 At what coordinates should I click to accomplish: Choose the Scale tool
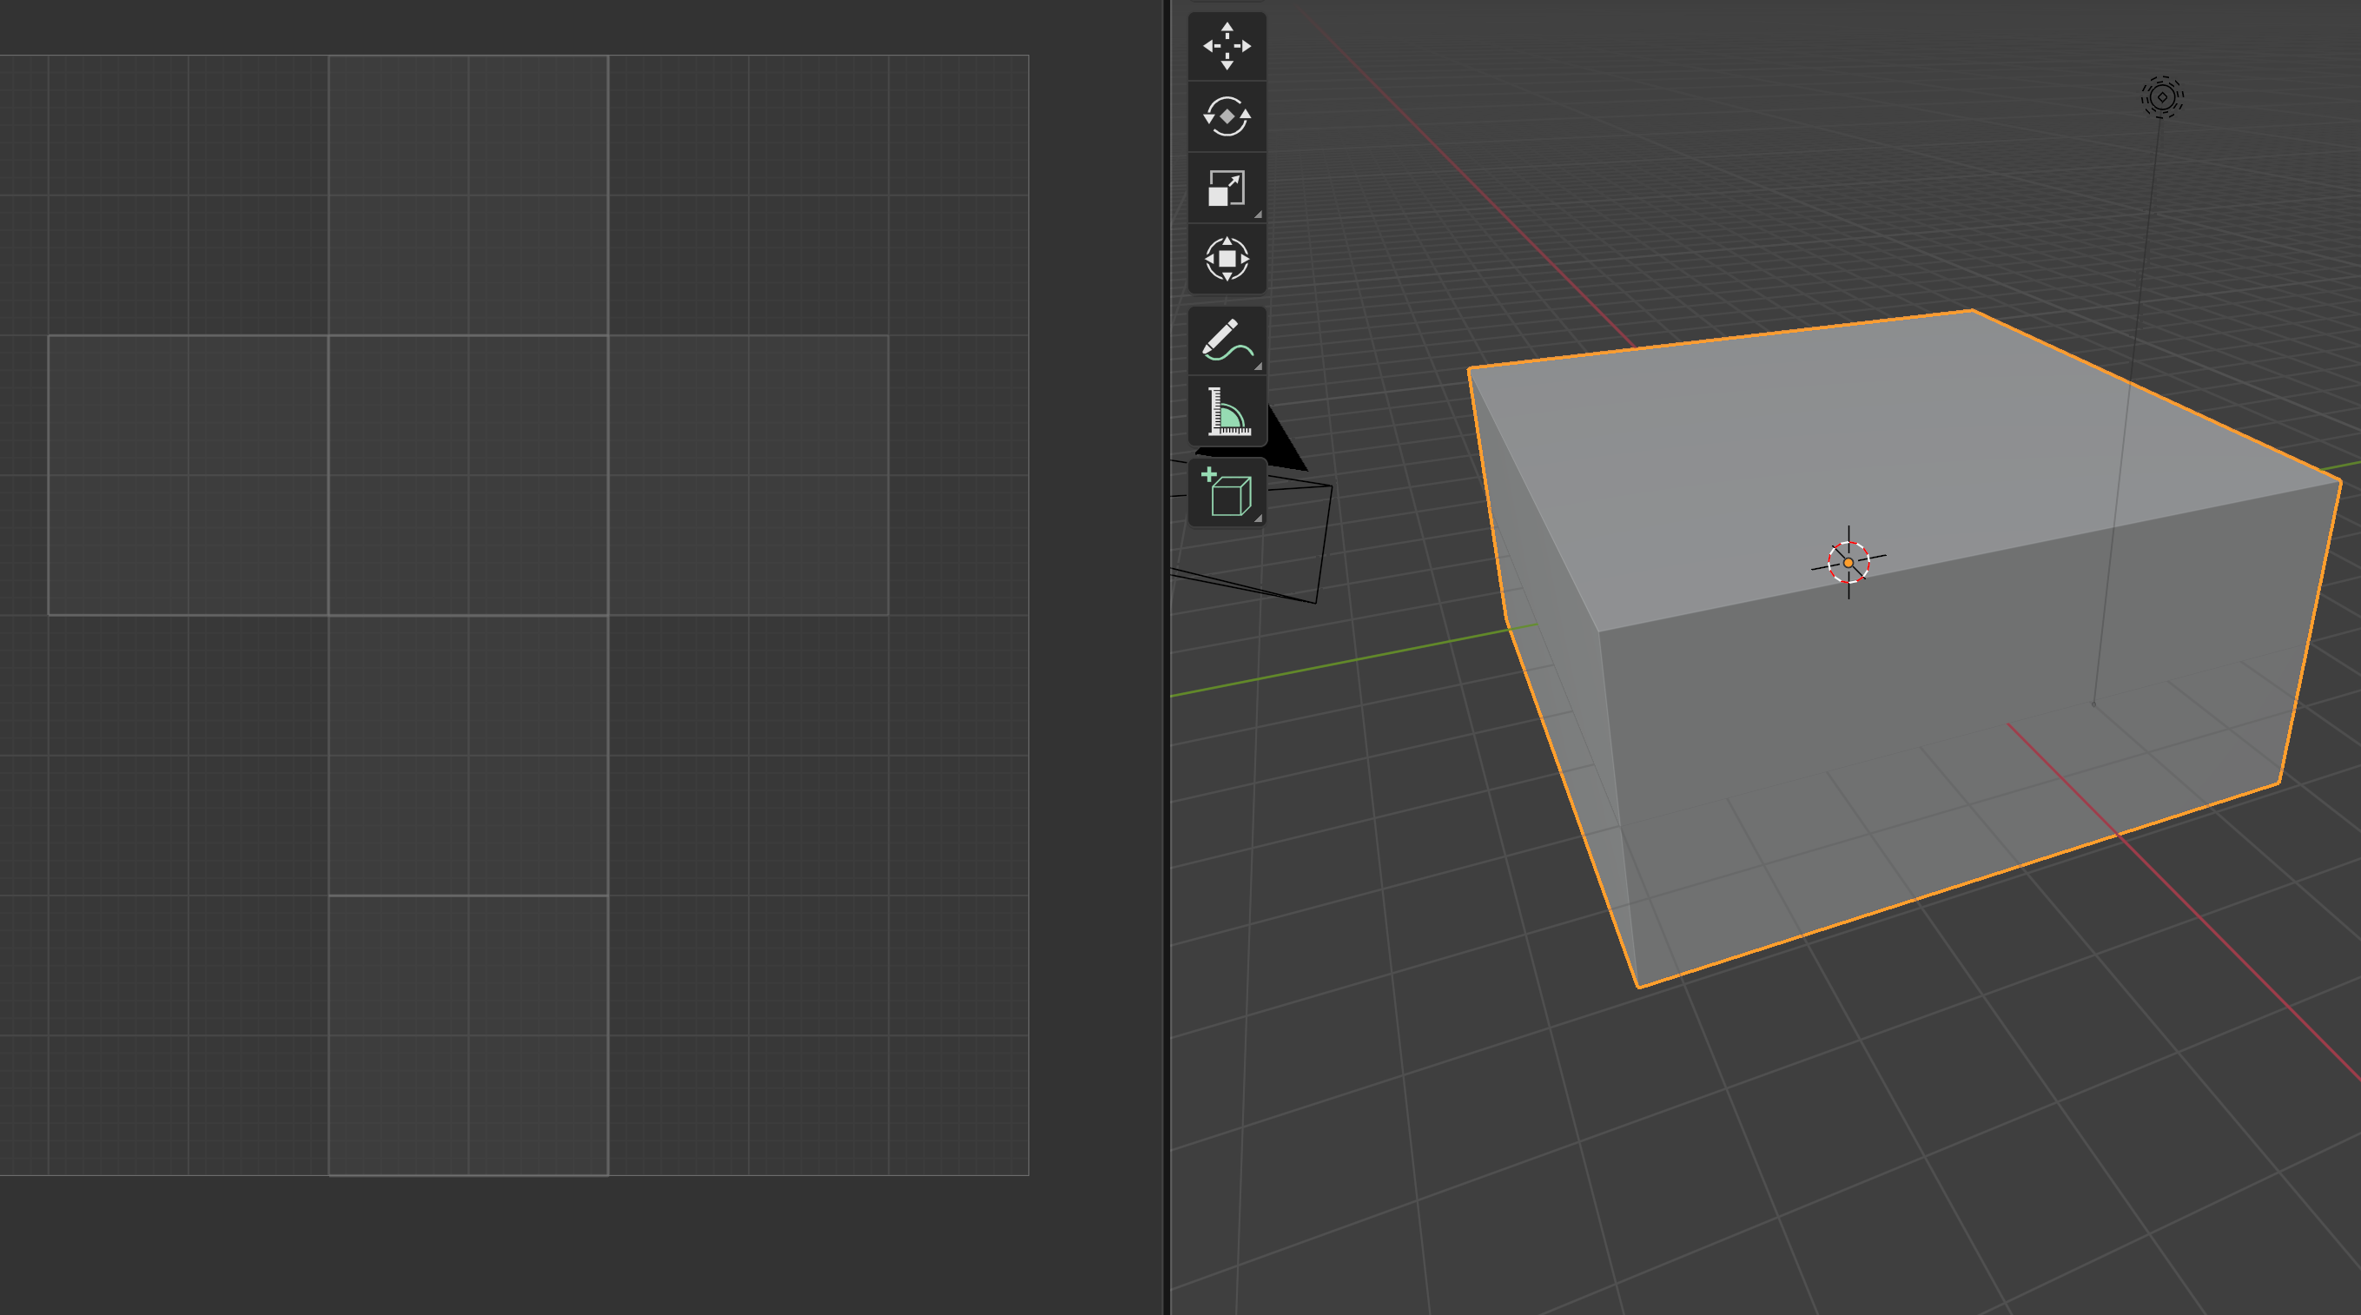pyautogui.click(x=1227, y=188)
